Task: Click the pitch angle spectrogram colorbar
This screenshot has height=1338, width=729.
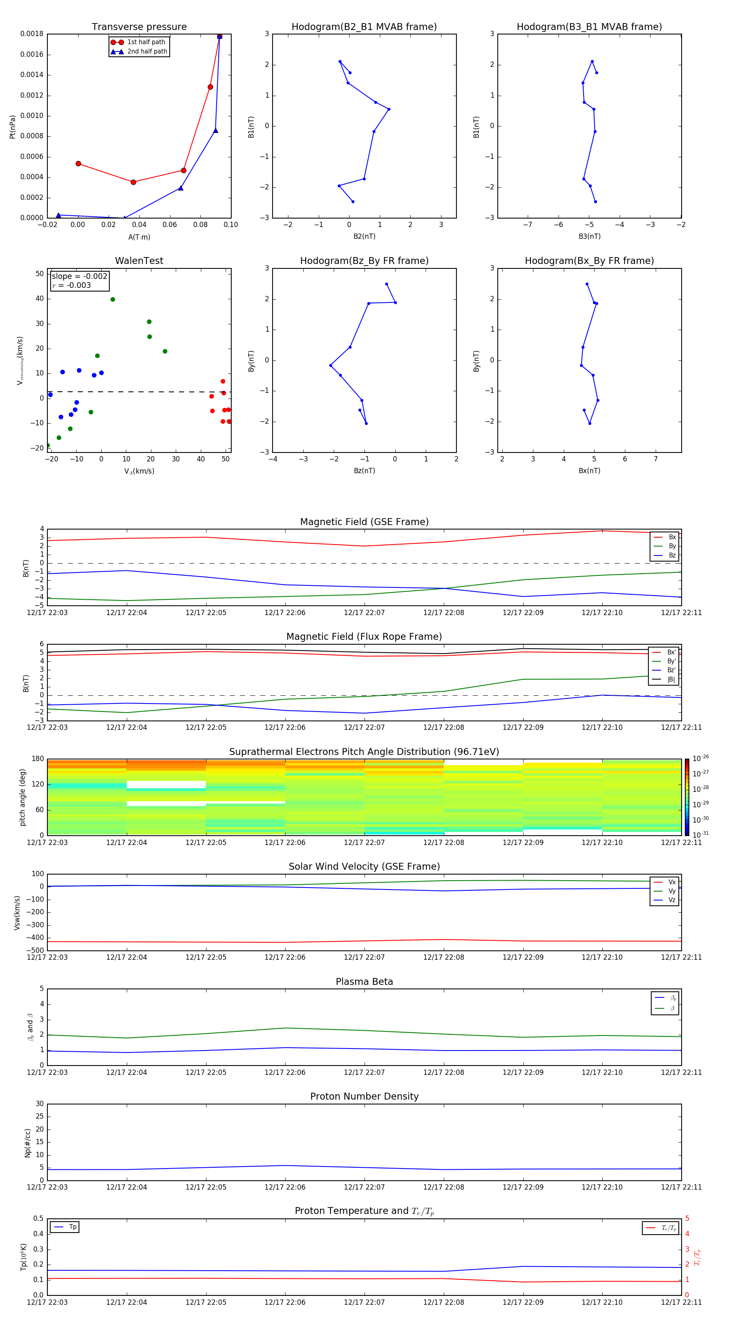Action: tap(687, 797)
